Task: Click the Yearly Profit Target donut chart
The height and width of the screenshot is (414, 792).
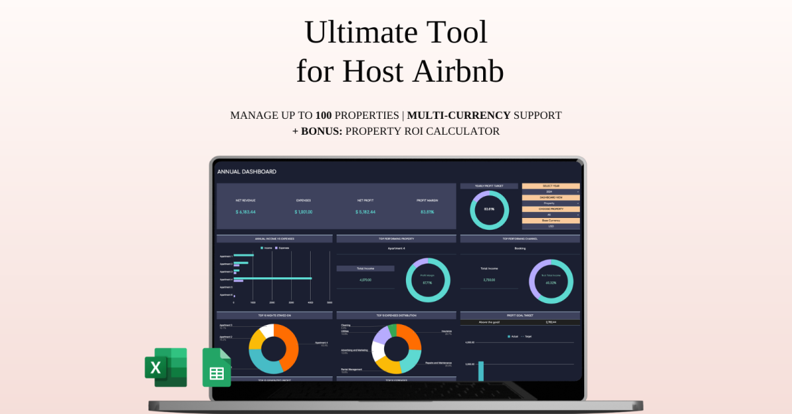Action: 489,209
